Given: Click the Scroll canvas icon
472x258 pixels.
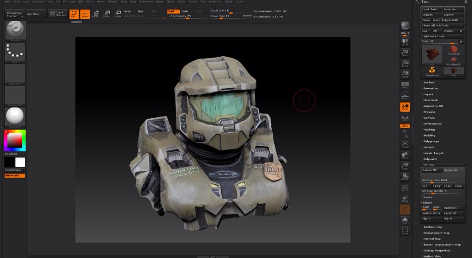Looking at the screenshot, I should [405, 41].
